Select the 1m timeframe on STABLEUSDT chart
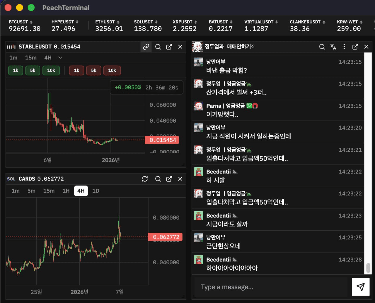The width and height of the screenshot is (375, 303). [13, 58]
